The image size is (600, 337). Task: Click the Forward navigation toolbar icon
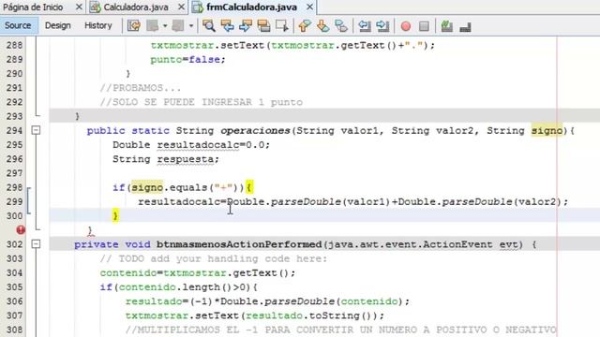(178, 26)
